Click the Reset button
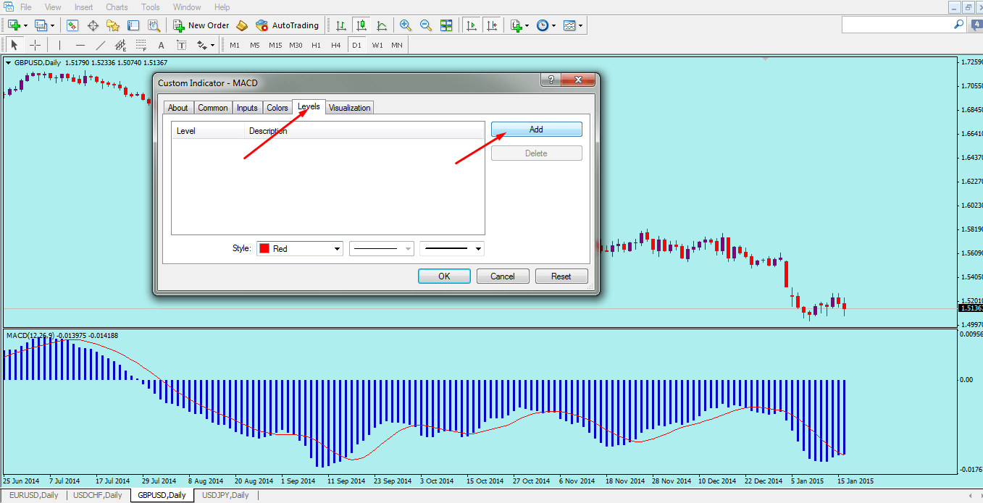 tap(561, 276)
